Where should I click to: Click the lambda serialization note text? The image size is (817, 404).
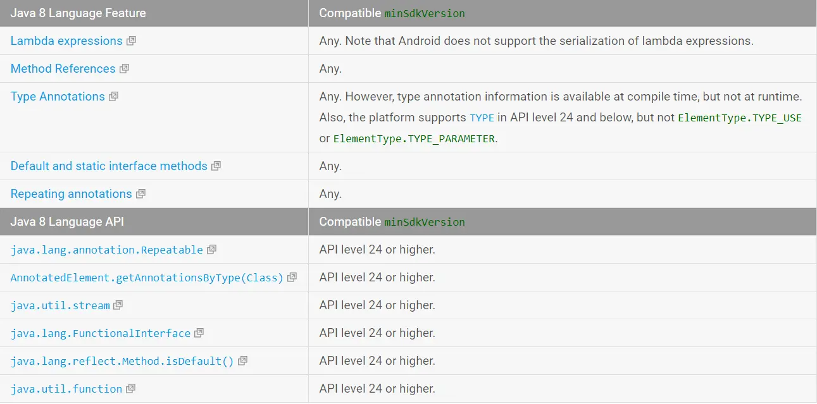tap(537, 41)
